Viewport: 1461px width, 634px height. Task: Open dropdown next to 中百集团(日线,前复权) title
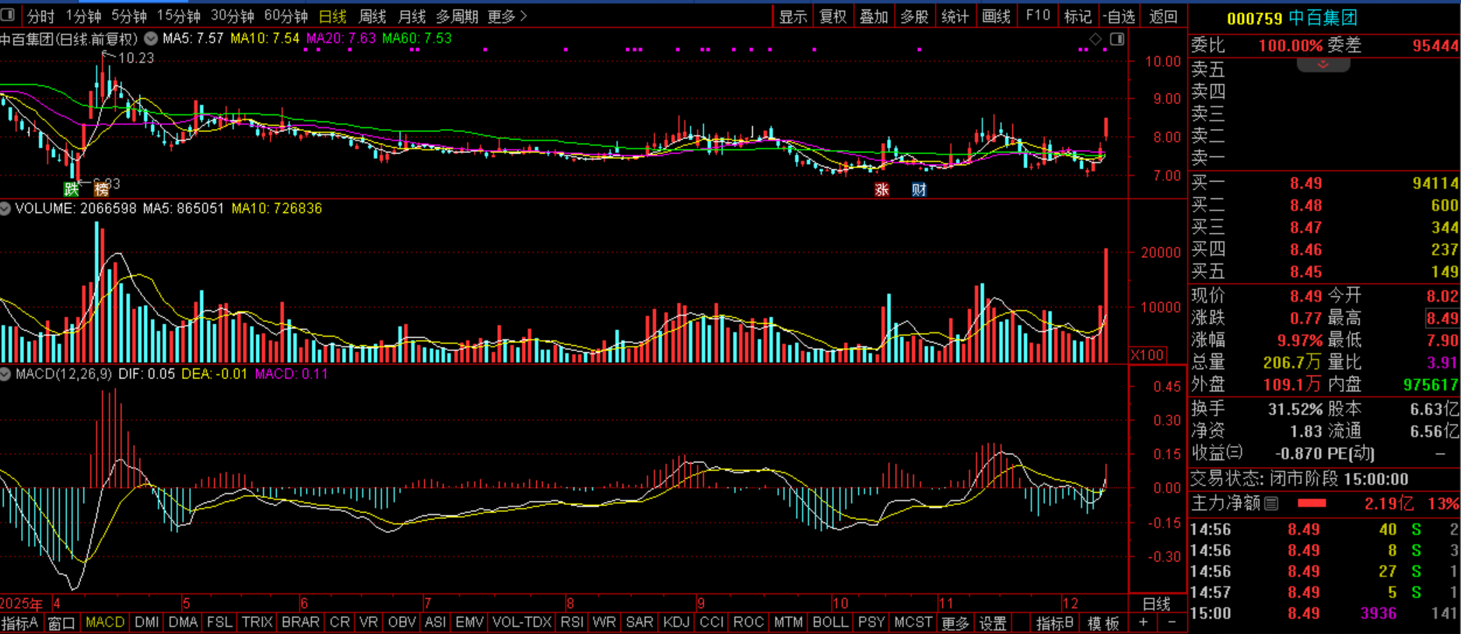point(151,38)
